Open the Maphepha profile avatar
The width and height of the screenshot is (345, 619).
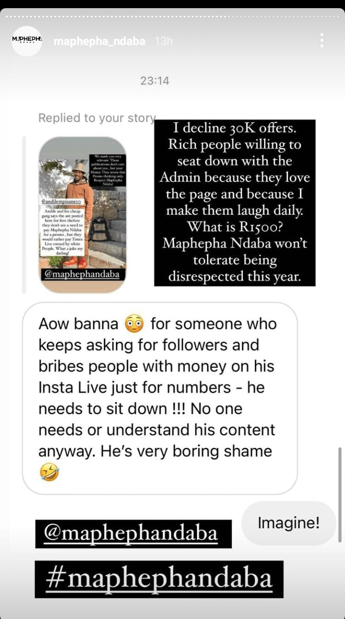tap(27, 41)
